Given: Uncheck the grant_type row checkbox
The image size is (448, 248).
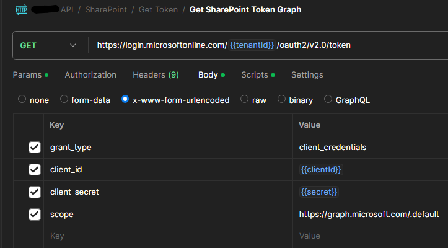Looking at the screenshot, I should [x=35, y=148].
